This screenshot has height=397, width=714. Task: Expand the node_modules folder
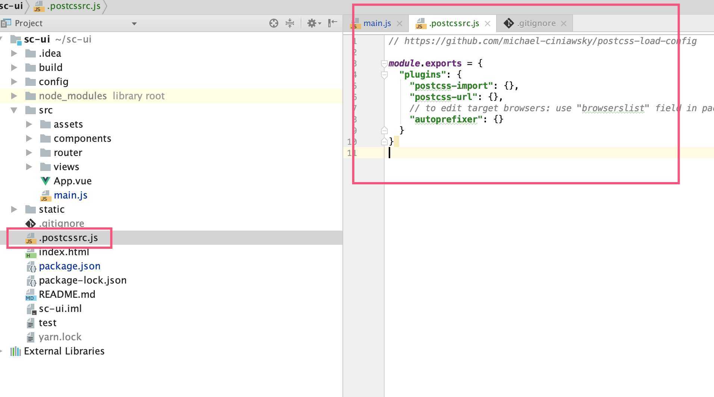click(14, 96)
